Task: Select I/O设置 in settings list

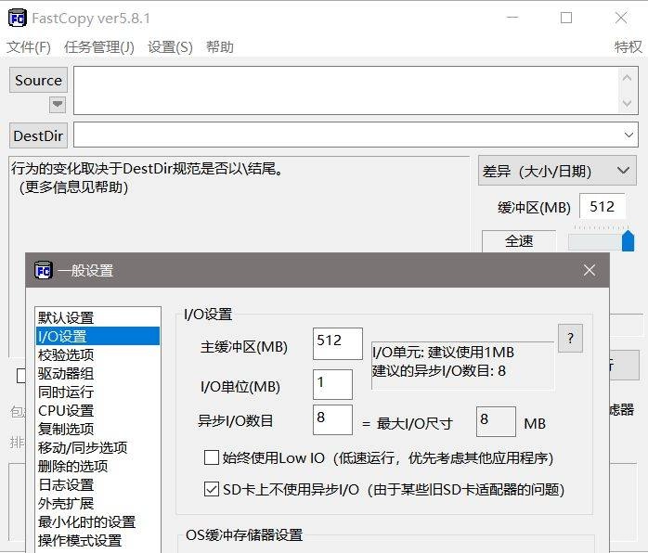Action: coord(98,336)
